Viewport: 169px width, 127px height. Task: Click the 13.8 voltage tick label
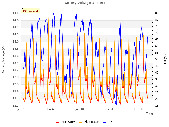tap(16, 49)
